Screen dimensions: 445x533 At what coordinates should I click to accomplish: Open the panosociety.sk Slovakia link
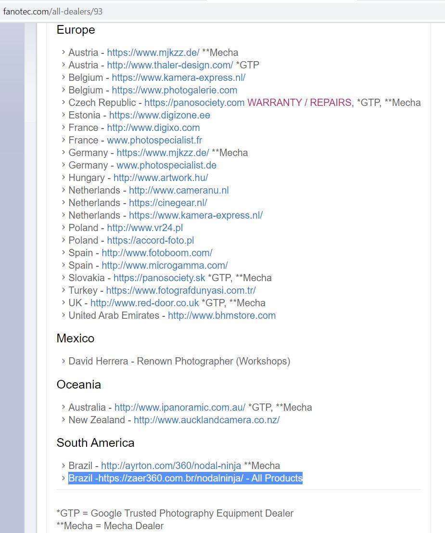(x=159, y=278)
